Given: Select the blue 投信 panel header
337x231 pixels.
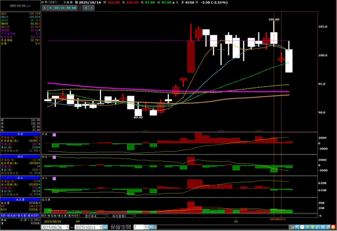Looking at the screenshot, I should click(x=20, y=157).
